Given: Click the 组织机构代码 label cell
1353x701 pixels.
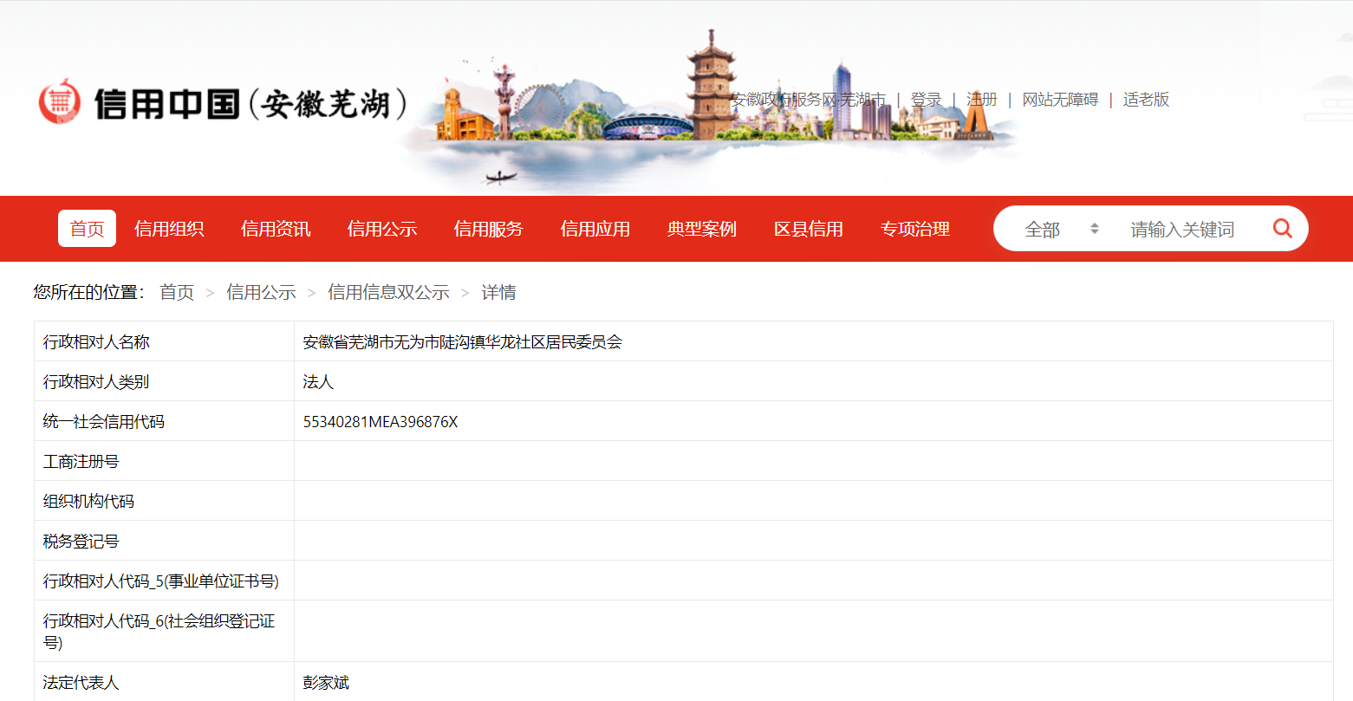Looking at the screenshot, I should (x=164, y=501).
